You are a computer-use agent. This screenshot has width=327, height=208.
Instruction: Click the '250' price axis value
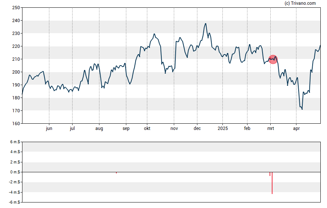pyautogui.click(x=16, y=8)
